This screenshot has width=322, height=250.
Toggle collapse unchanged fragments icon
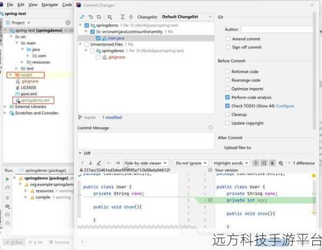point(255,163)
